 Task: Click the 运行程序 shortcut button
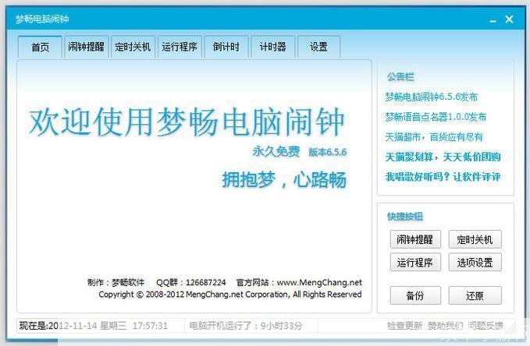coord(415,263)
